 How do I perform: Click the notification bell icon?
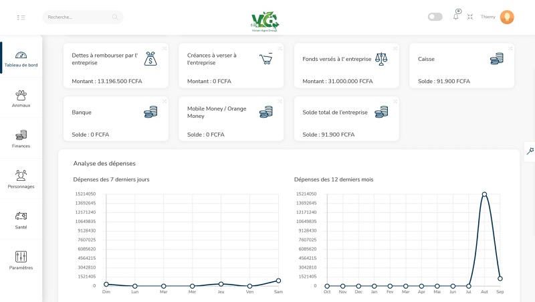click(456, 17)
